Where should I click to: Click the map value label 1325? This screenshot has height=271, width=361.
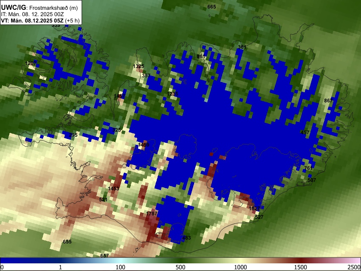tap(138, 66)
